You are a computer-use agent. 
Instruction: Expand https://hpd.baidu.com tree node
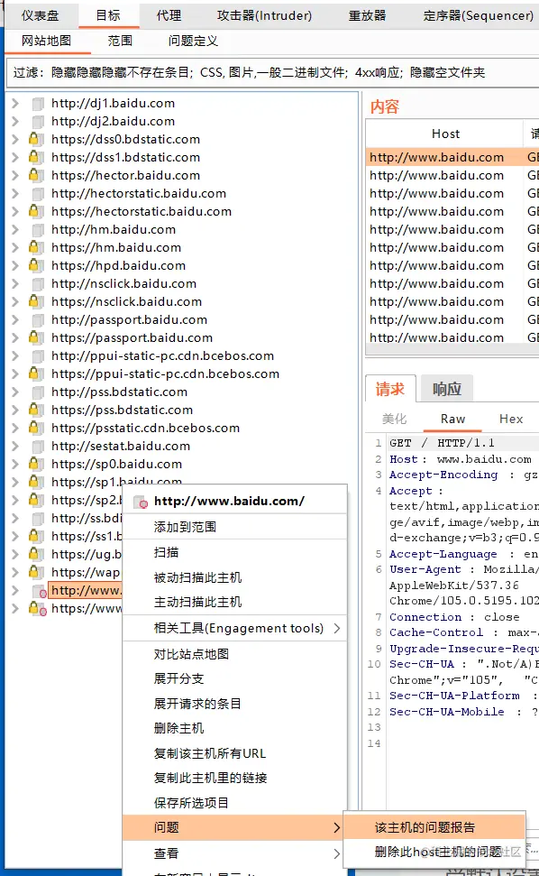(15, 265)
